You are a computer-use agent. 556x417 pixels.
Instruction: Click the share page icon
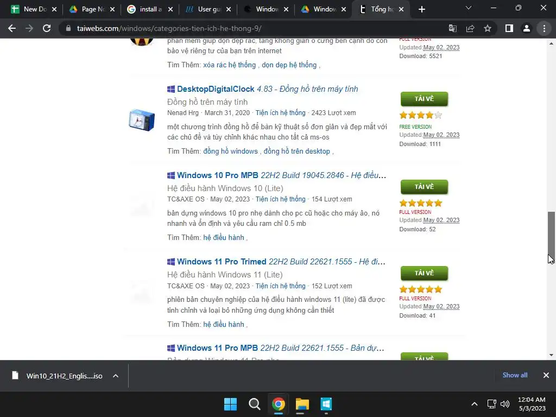(x=470, y=28)
